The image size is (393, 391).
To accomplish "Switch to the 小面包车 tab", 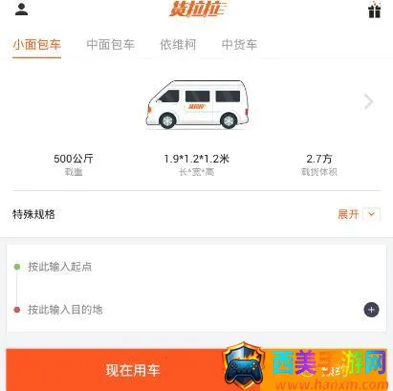I will click(x=37, y=45).
